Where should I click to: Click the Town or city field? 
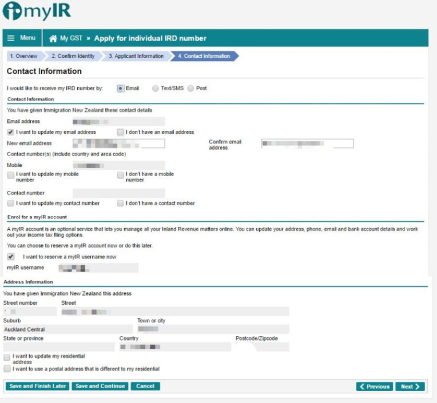[213, 329]
